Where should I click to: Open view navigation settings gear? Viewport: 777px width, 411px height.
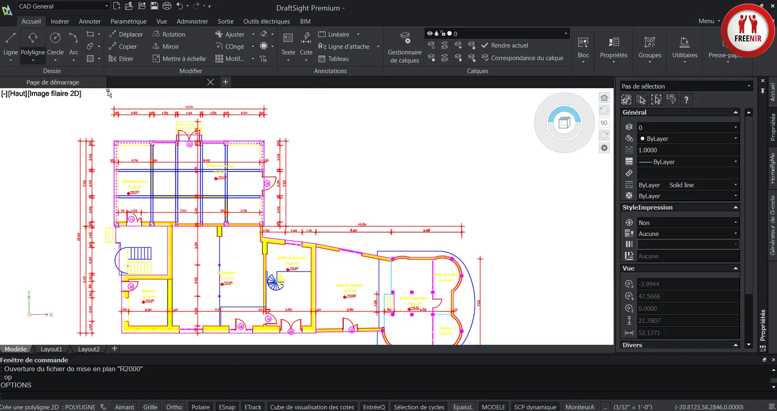coord(604,148)
